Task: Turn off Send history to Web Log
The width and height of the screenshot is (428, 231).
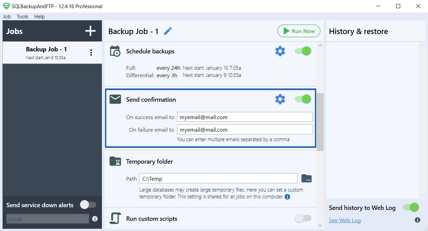Action: click(411, 208)
